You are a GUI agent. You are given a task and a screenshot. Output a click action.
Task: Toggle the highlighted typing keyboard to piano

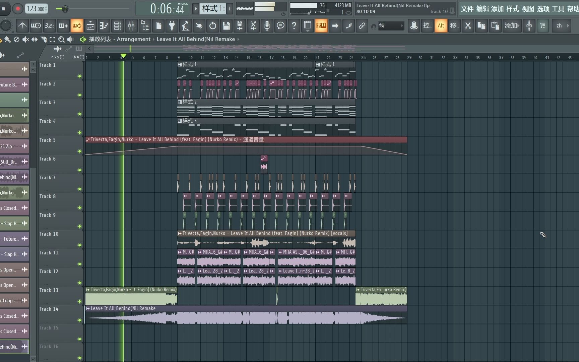pyautogui.click(x=321, y=25)
